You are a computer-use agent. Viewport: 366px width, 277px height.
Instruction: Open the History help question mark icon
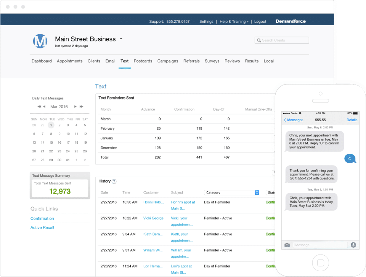coord(114,181)
